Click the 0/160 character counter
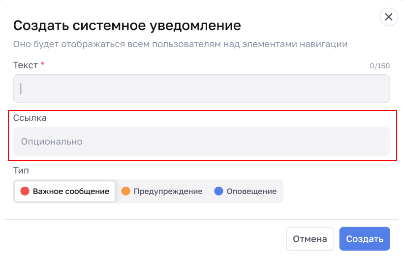Viewport: 404px width, 257px height. 379,66
